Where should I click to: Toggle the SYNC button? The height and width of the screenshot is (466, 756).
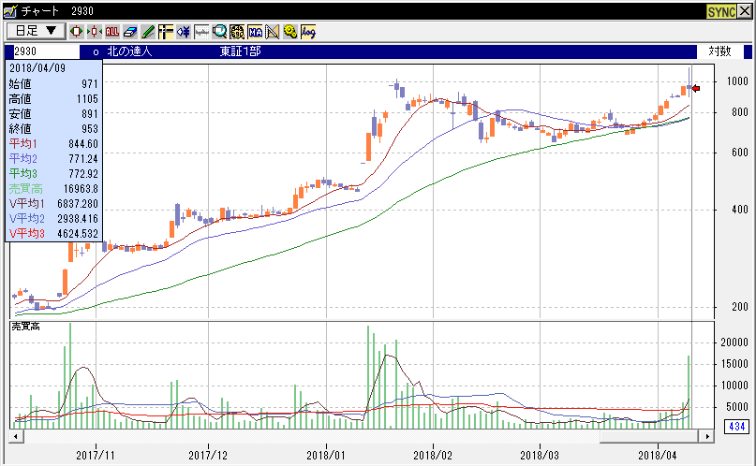[719, 10]
